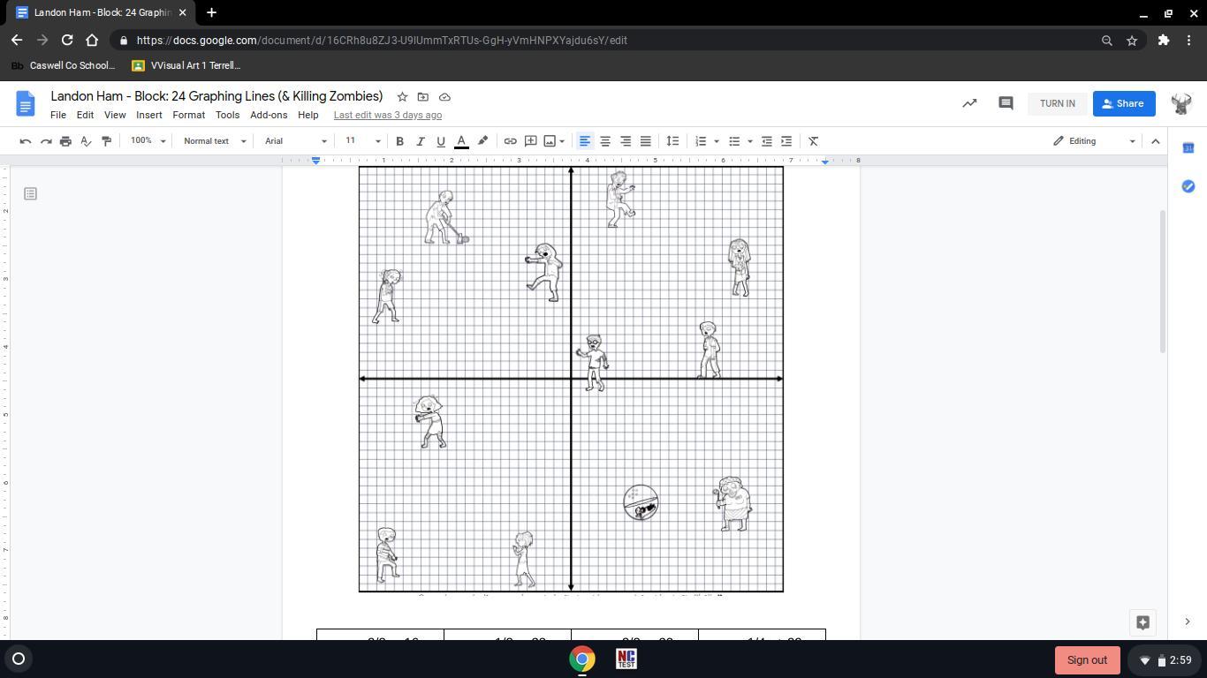Open the Editing mode dropdown

tap(1093, 141)
